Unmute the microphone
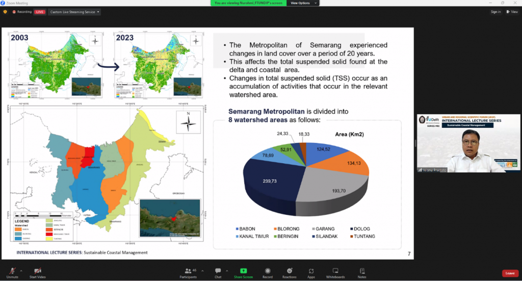Viewport: 522px width, 281px height. (x=13, y=271)
